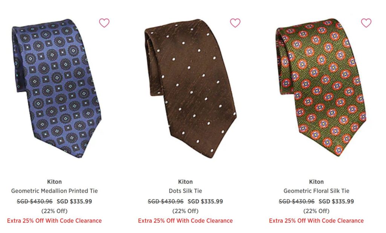The image size is (386, 233).
Task: Open the green floral tie image
Action: coord(321,88)
